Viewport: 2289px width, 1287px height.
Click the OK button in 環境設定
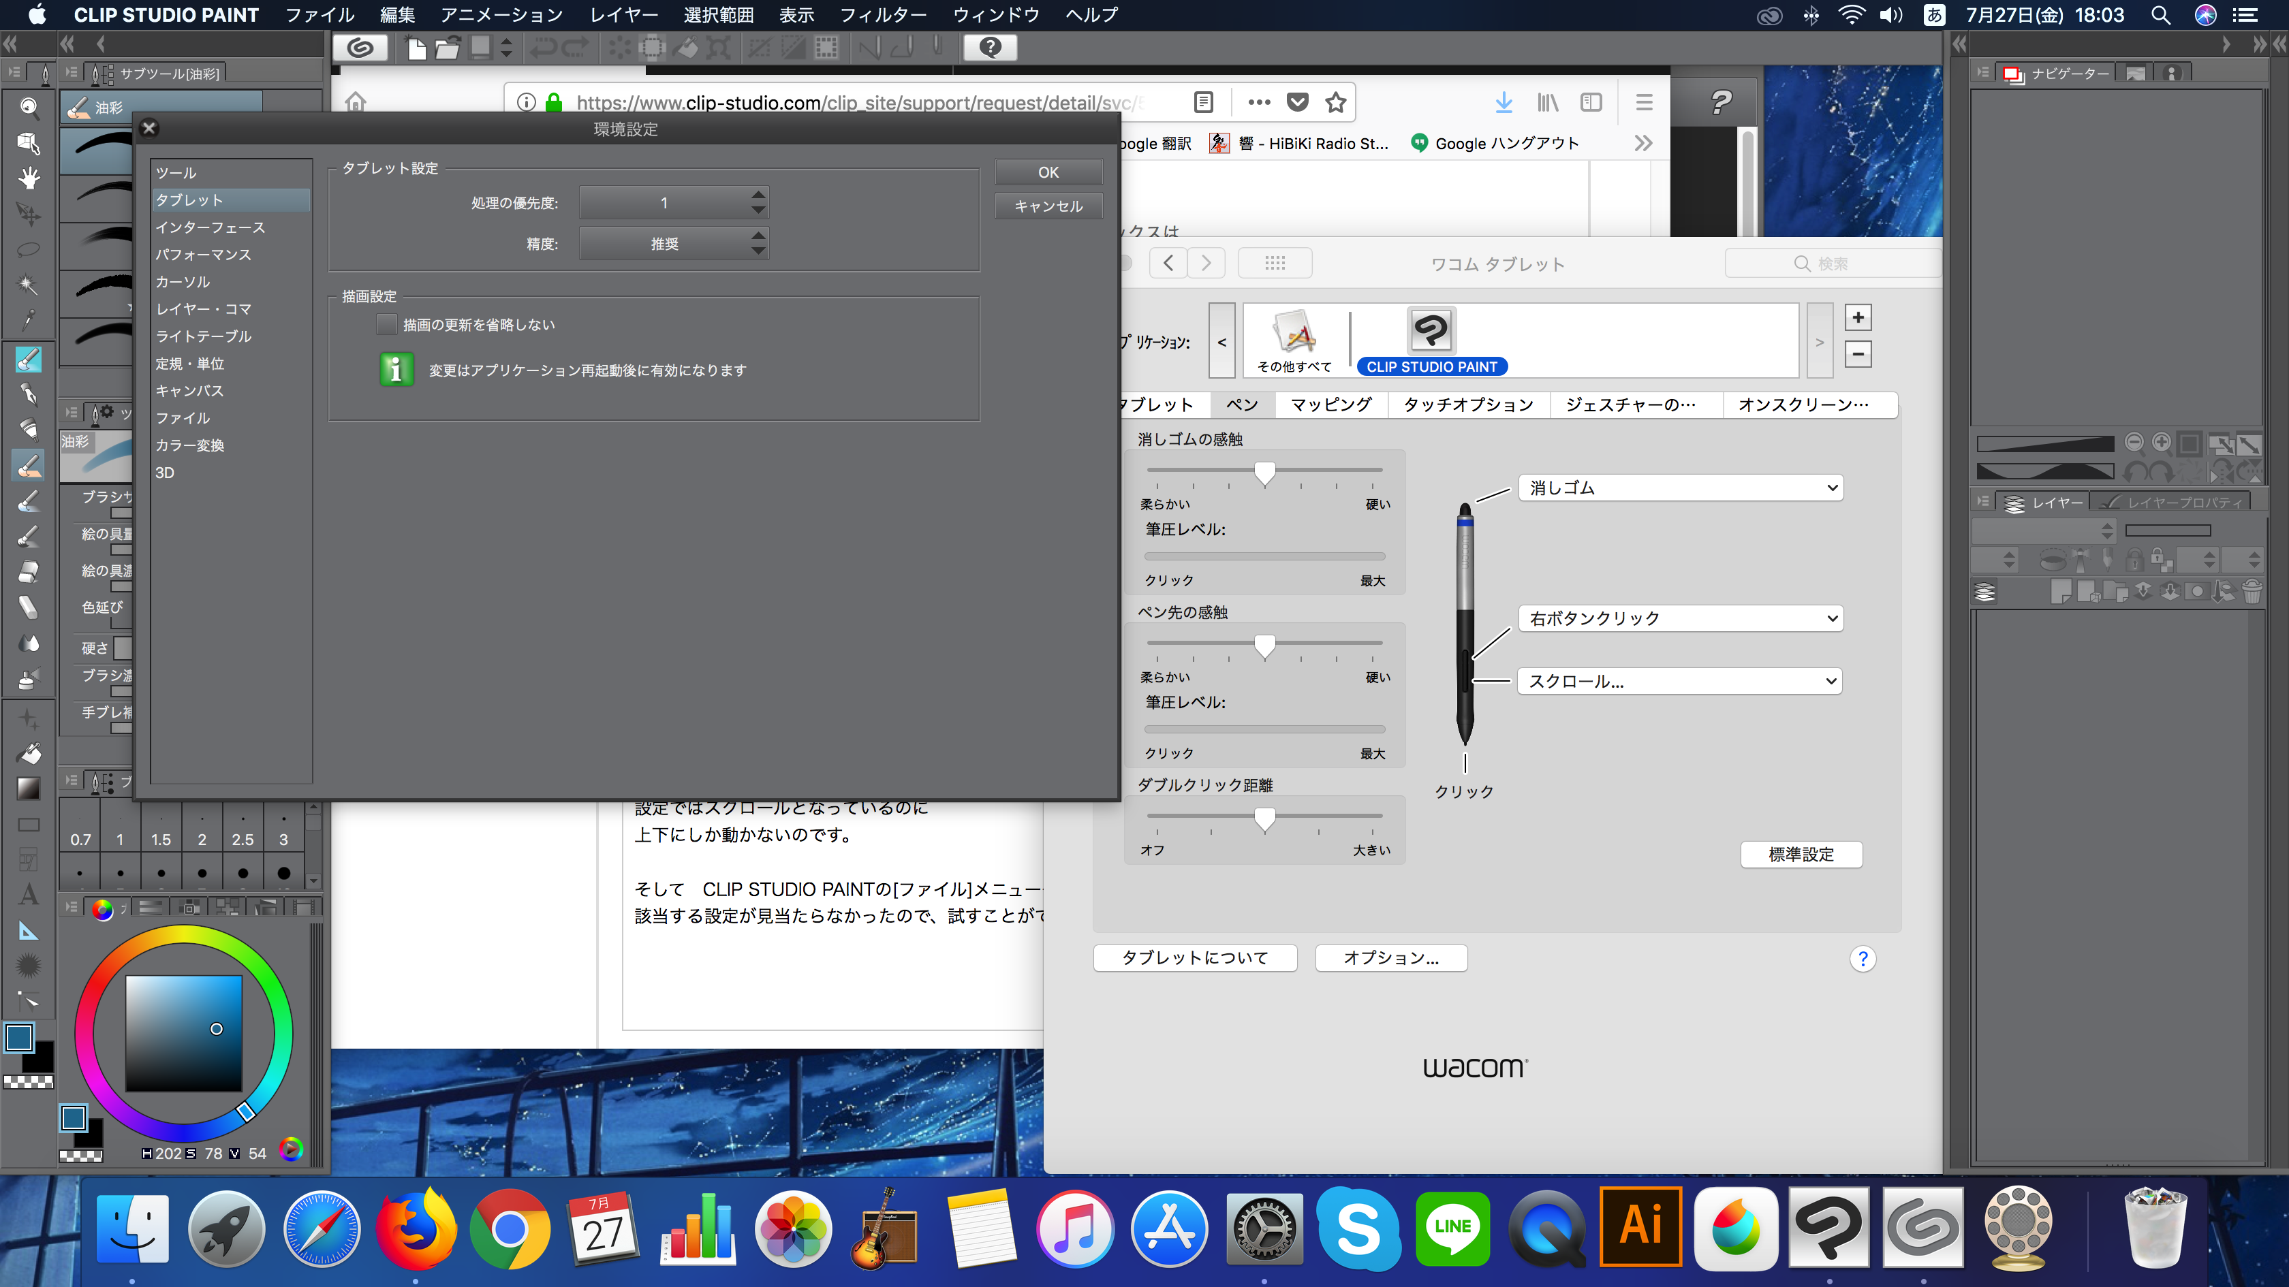click(x=1048, y=172)
